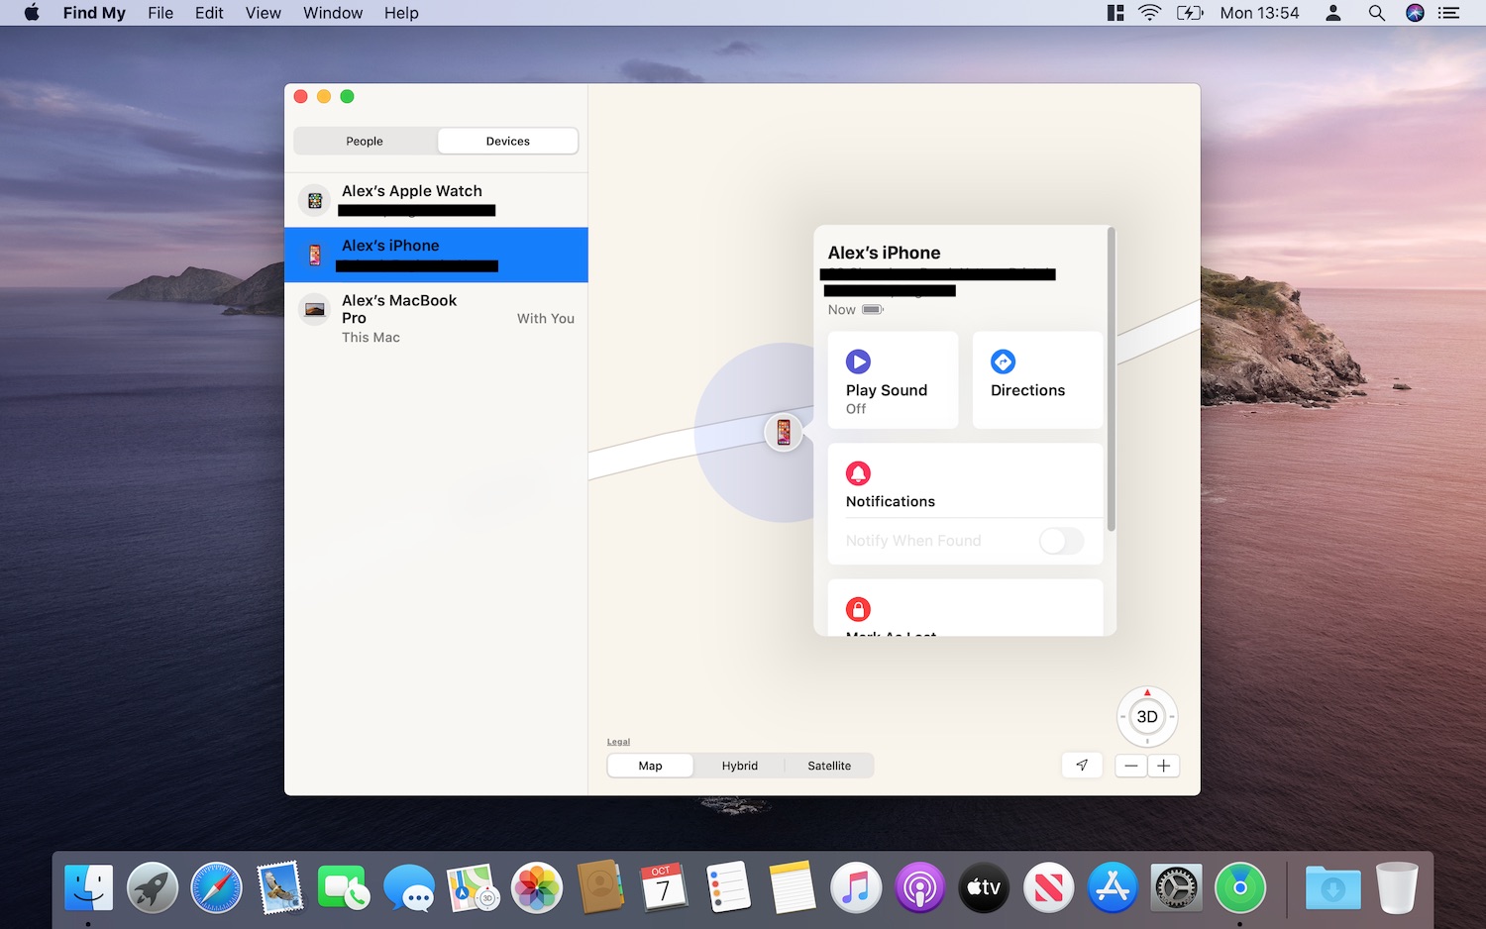Click the Notifications bell icon
The width and height of the screenshot is (1486, 929).
tap(857, 473)
